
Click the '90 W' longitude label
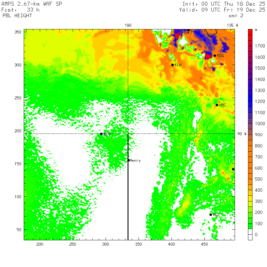coord(242,134)
